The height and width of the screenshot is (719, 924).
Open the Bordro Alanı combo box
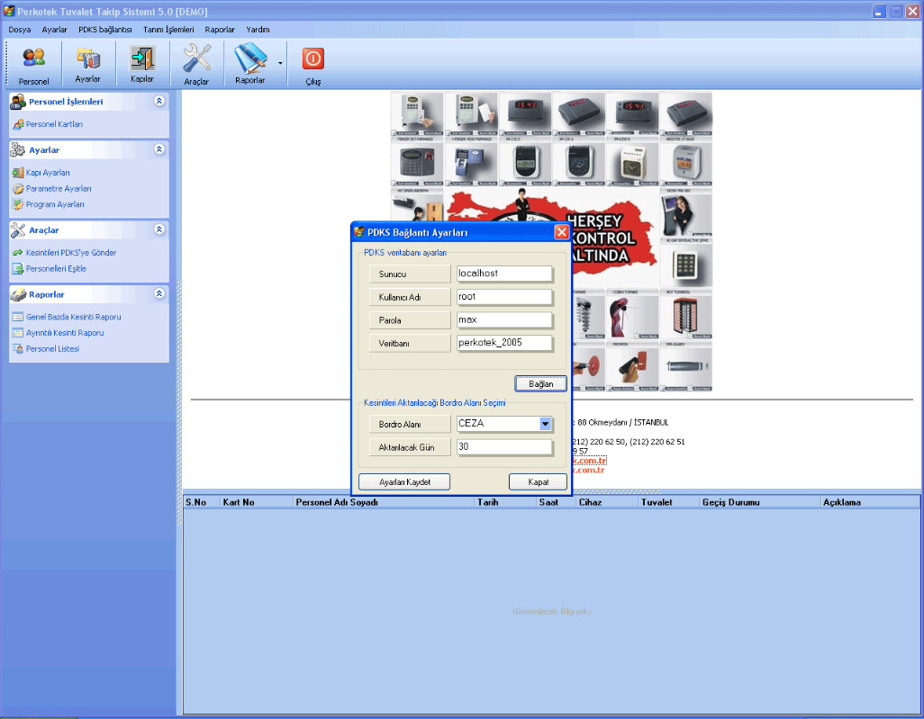[545, 424]
